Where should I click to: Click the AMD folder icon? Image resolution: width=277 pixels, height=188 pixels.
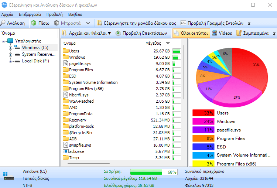pyautogui.click(x=65, y=107)
